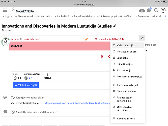Open last reply avatar under viimeisin vastaus
Screen dimensions: 168x126
(26, 78)
